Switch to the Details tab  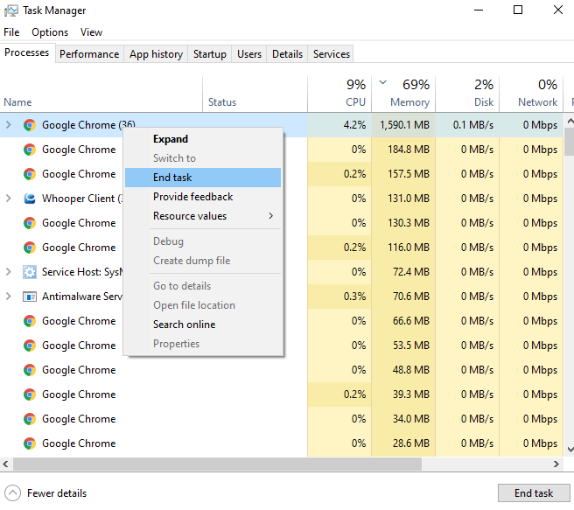click(287, 54)
